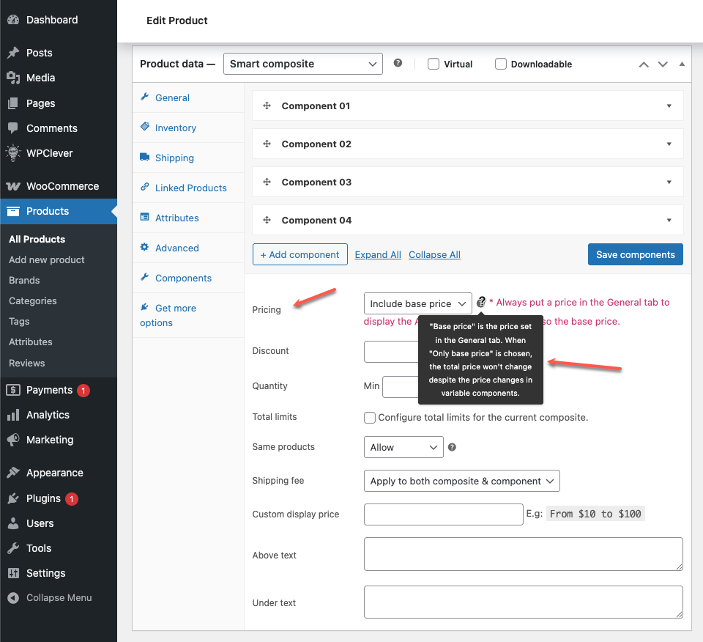Open the Include base price dropdown
The height and width of the screenshot is (642, 703).
click(418, 303)
